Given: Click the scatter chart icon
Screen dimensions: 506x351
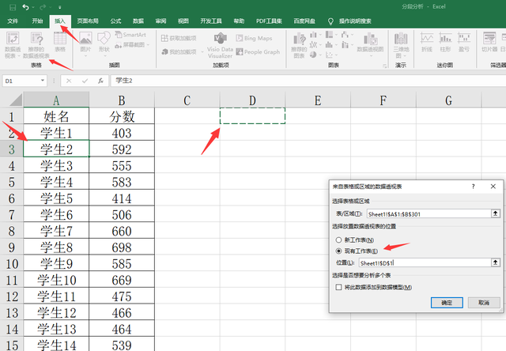Looking at the screenshot, I should click(x=329, y=55).
